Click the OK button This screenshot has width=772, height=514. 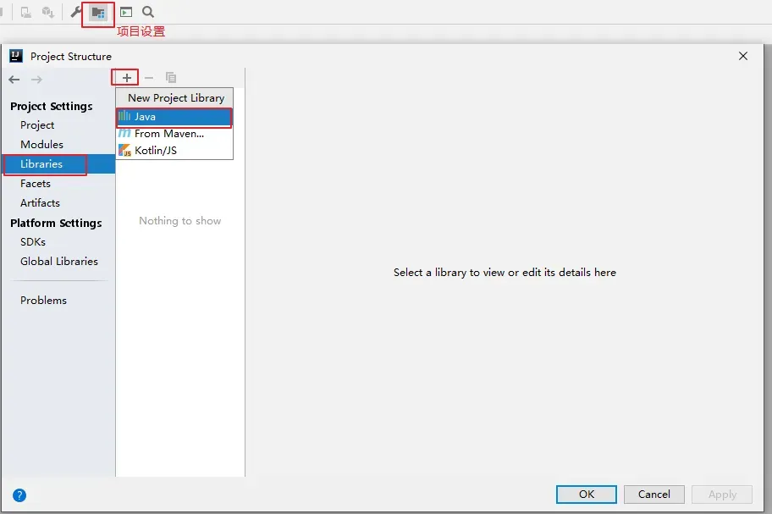587,495
